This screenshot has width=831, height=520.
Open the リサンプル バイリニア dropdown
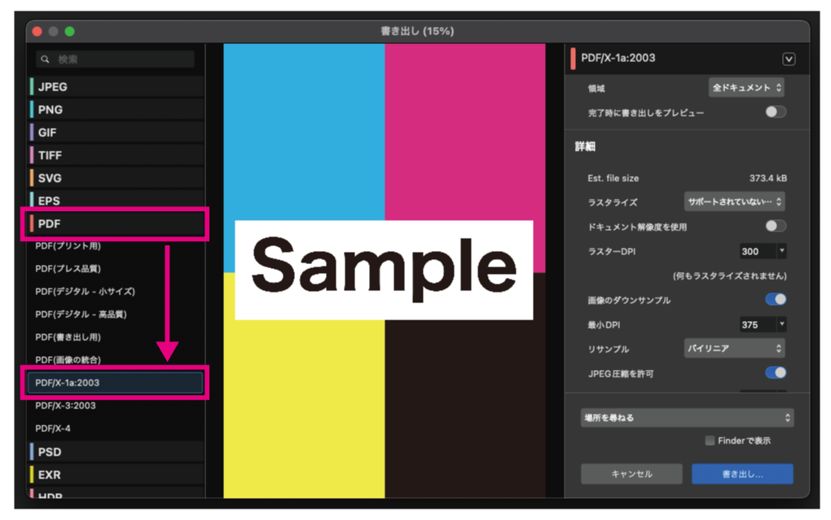pos(734,348)
